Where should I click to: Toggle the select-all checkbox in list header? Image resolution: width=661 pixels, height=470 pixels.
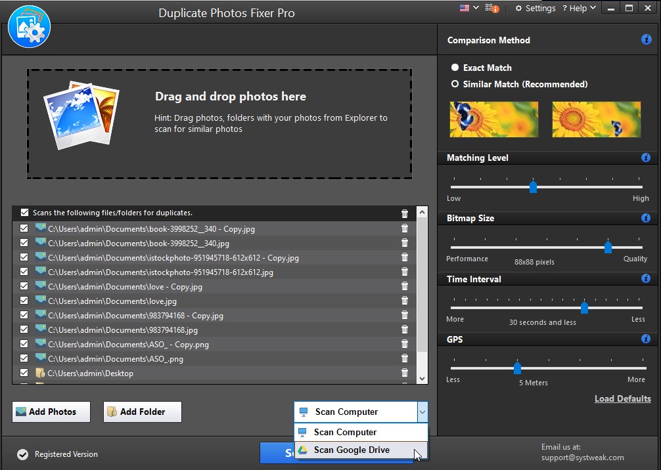pyautogui.click(x=24, y=213)
